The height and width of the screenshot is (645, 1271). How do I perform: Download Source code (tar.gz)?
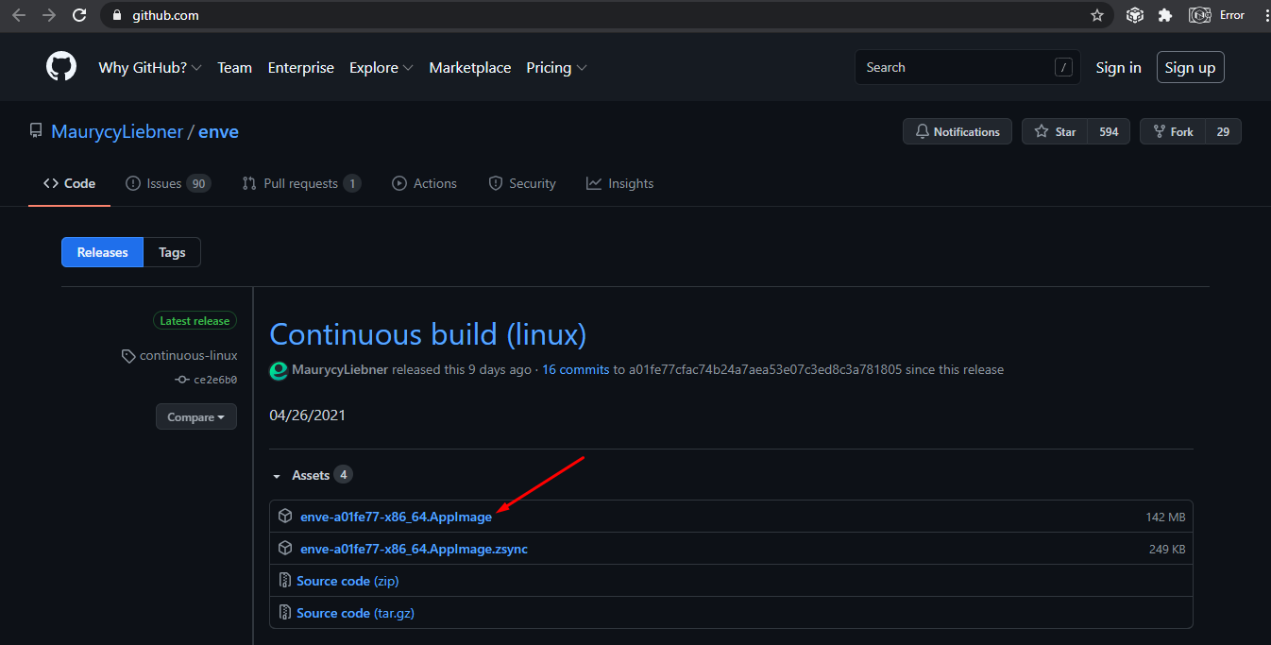point(356,613)
